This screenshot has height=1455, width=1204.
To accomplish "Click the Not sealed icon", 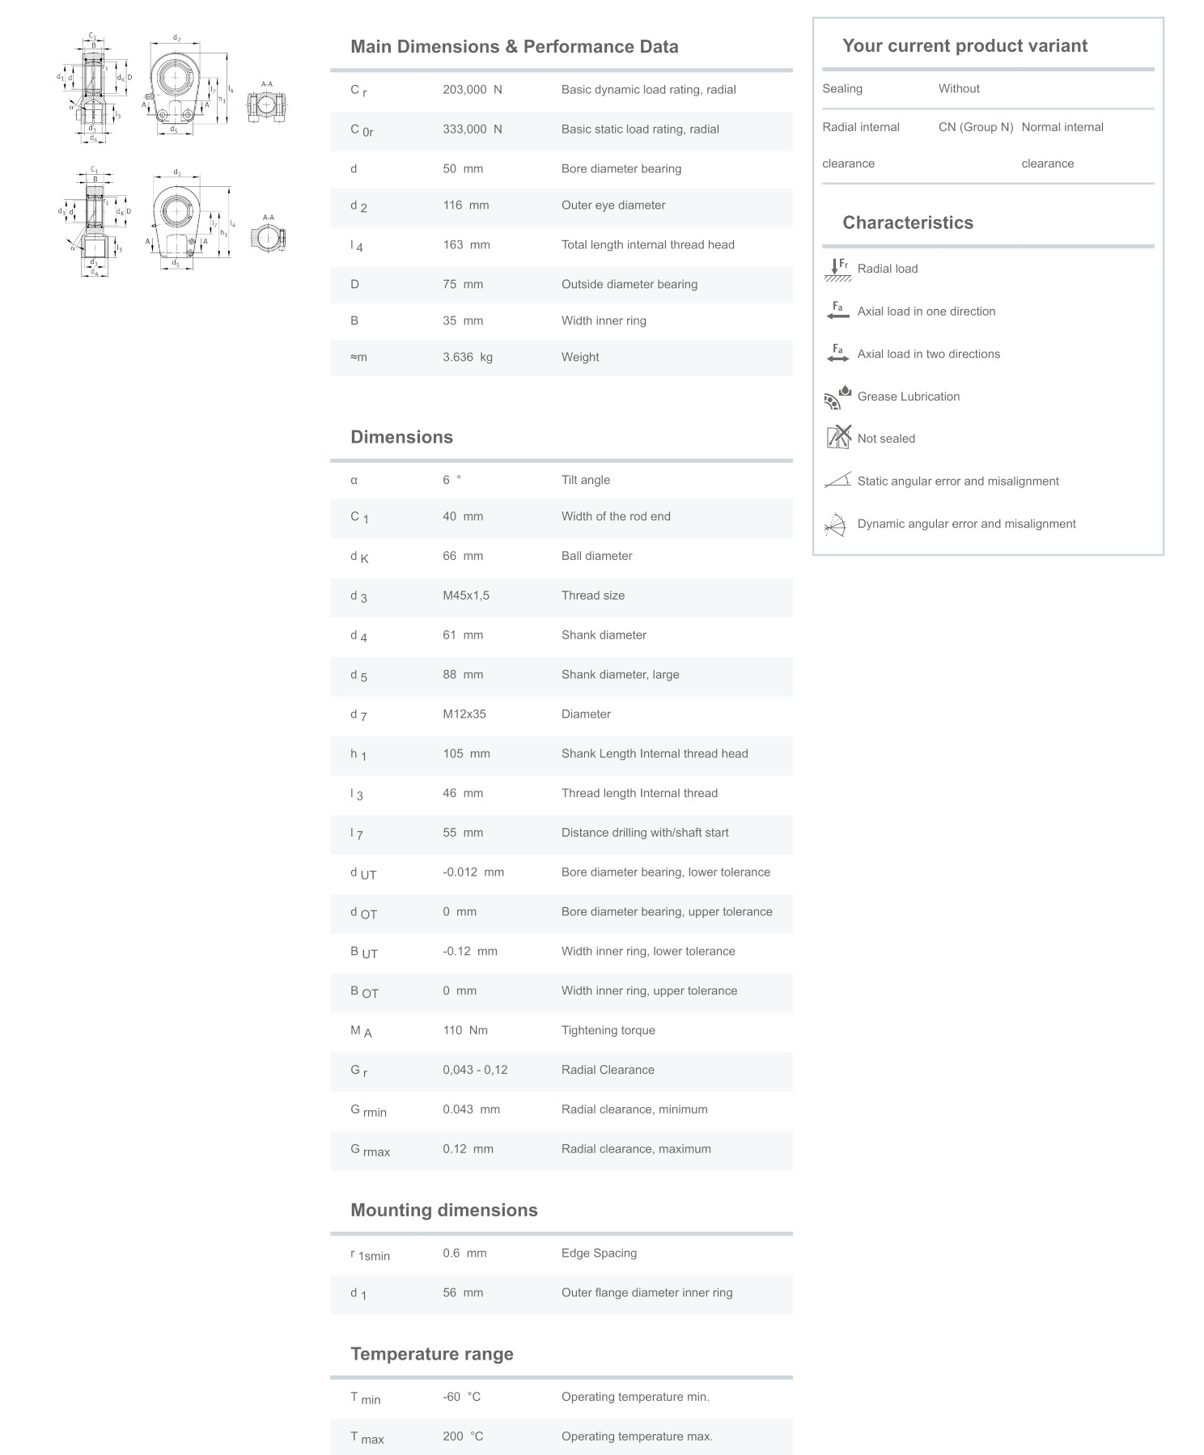I will [x=837, y=438].
